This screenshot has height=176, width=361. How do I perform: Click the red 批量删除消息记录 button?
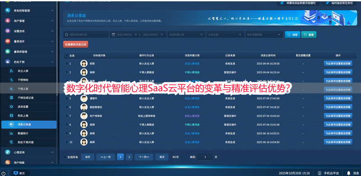75,44
